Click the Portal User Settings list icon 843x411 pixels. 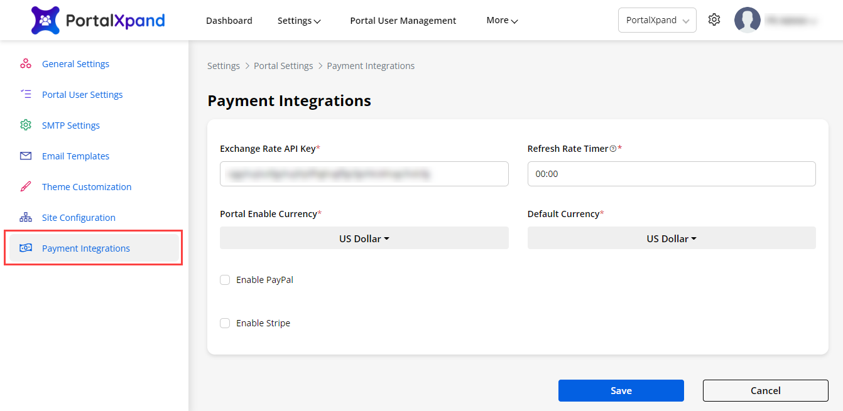coord(26,95)
